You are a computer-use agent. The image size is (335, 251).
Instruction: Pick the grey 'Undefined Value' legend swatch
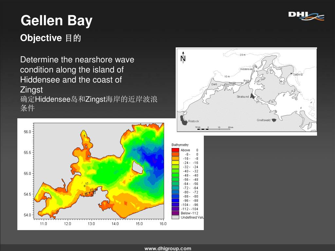tap(175, 217)
